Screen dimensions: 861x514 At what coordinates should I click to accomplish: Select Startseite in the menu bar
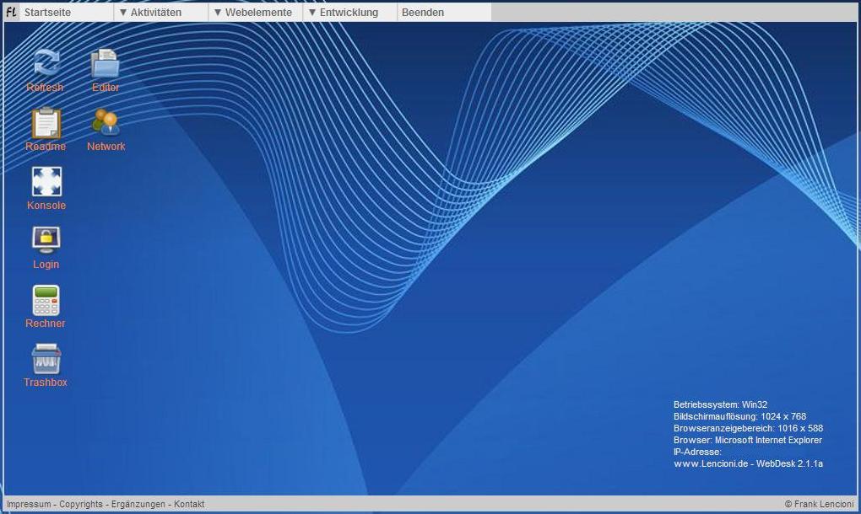(x=47, y=13)
